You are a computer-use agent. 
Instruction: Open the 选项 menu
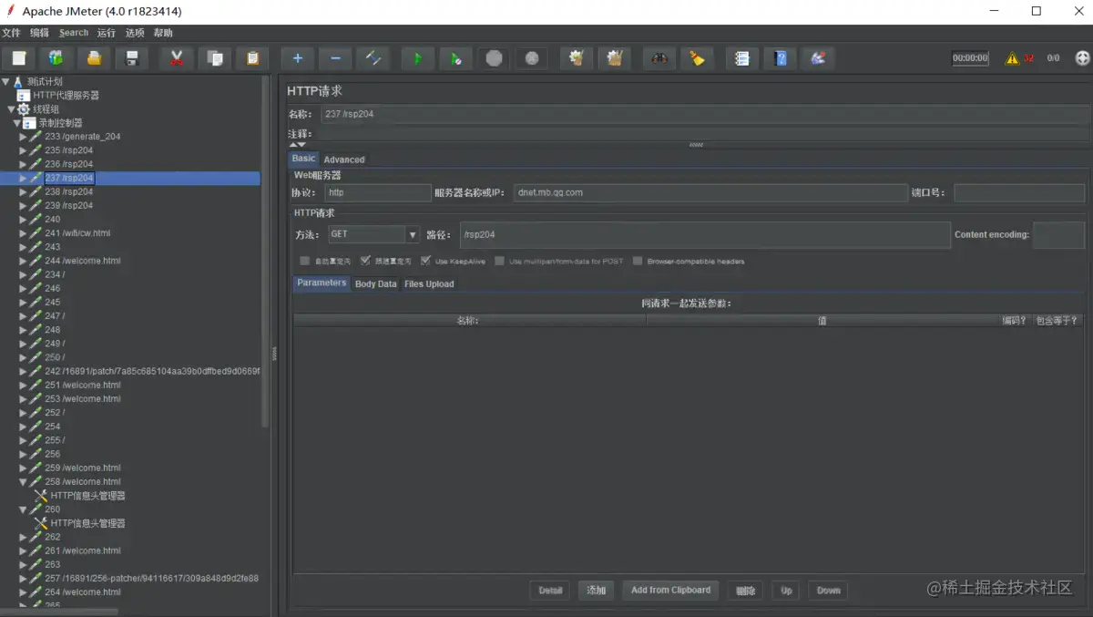135,33
